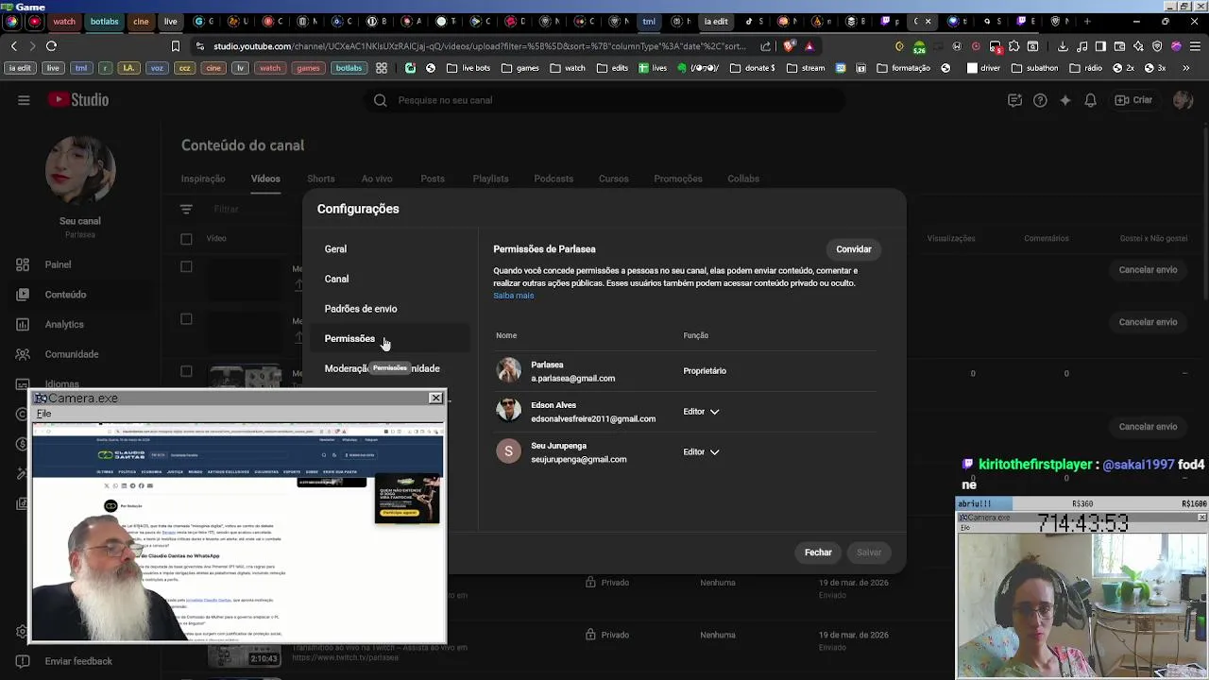Open File menu in left Camera.exe window

[43, 414]
